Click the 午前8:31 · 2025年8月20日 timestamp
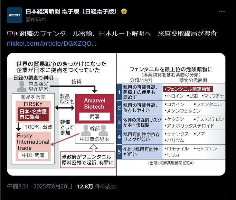The image size is (236, 200). click(40, 186)
